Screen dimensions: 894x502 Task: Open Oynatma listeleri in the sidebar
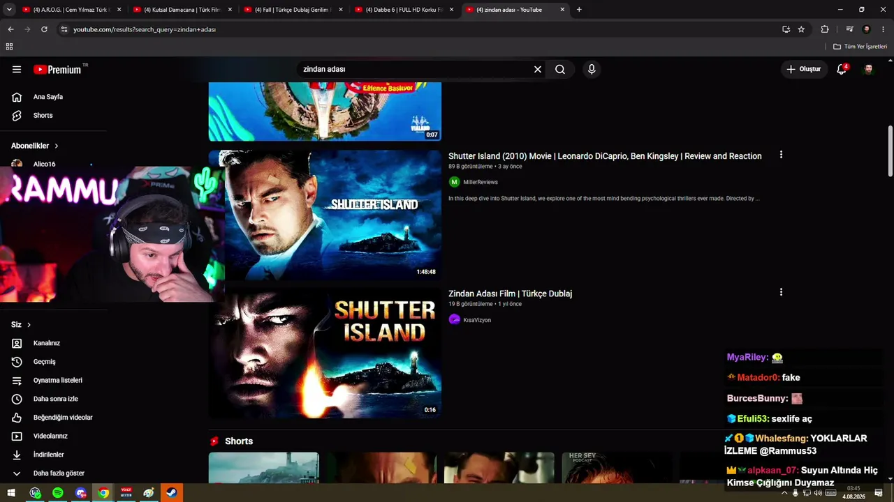(59, 381)
